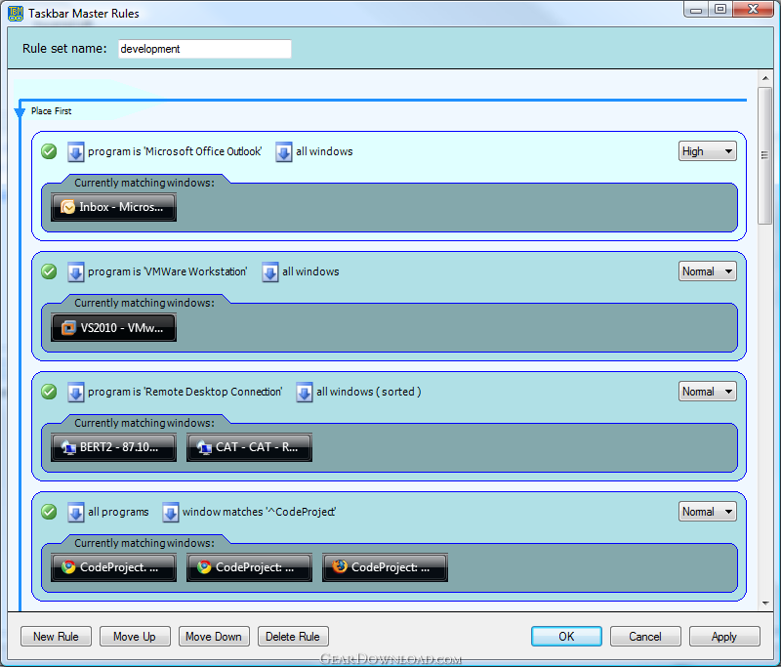Toggle green checkmark on CodeProject rule
This screenshot has width=781, height=667.
click(49, 512)
